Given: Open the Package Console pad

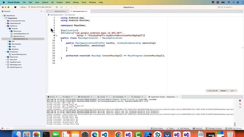Looking at the screenshot, I should (213, 129).
